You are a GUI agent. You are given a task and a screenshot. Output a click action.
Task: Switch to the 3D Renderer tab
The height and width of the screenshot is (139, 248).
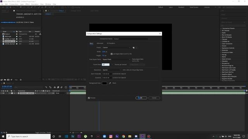tap(111, 43)
